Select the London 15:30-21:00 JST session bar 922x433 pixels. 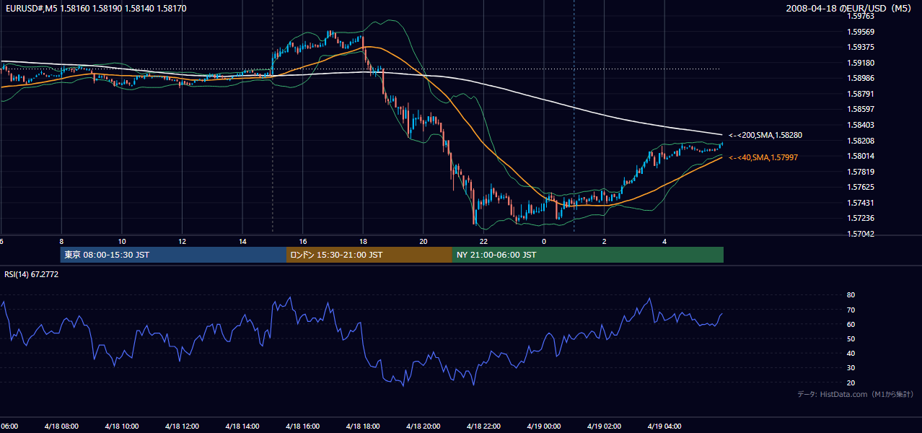(369, 255)
